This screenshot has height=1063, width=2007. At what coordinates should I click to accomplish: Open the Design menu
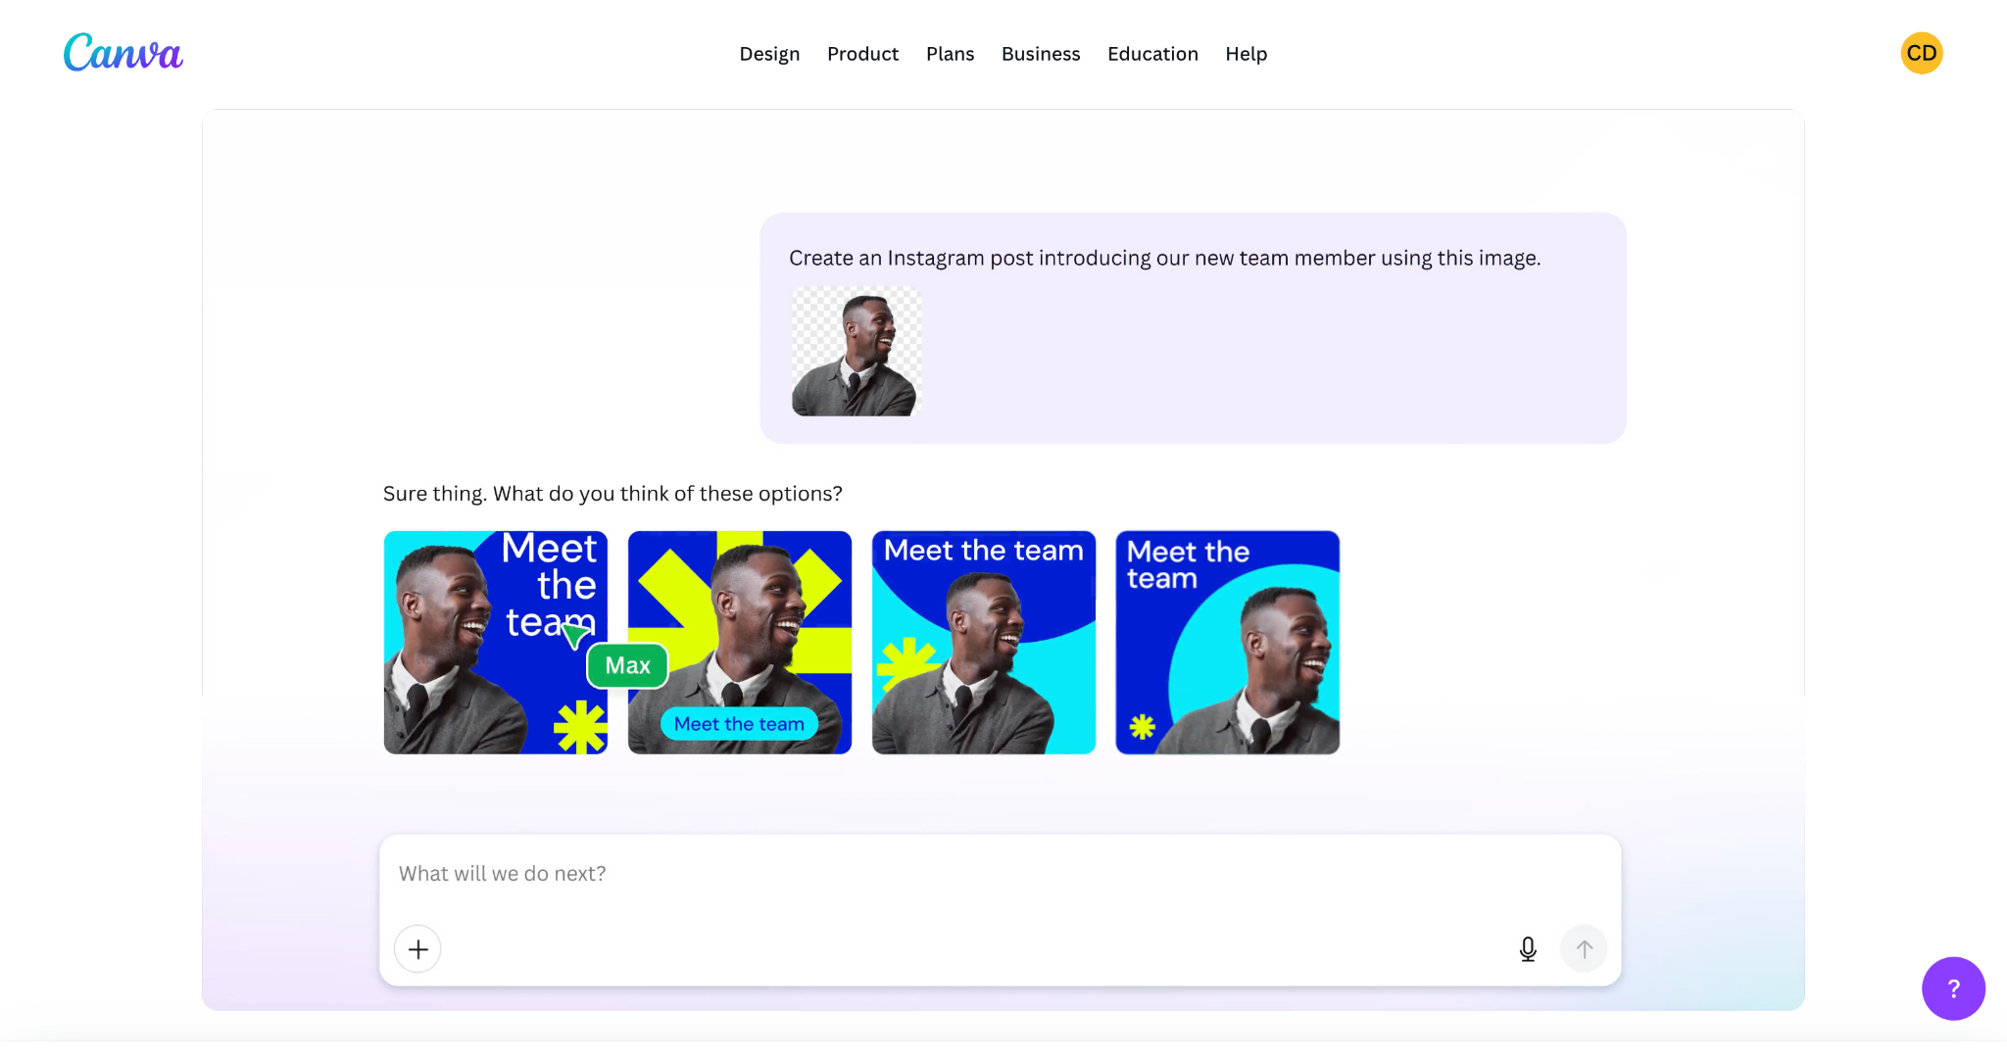tap(769, 54)
